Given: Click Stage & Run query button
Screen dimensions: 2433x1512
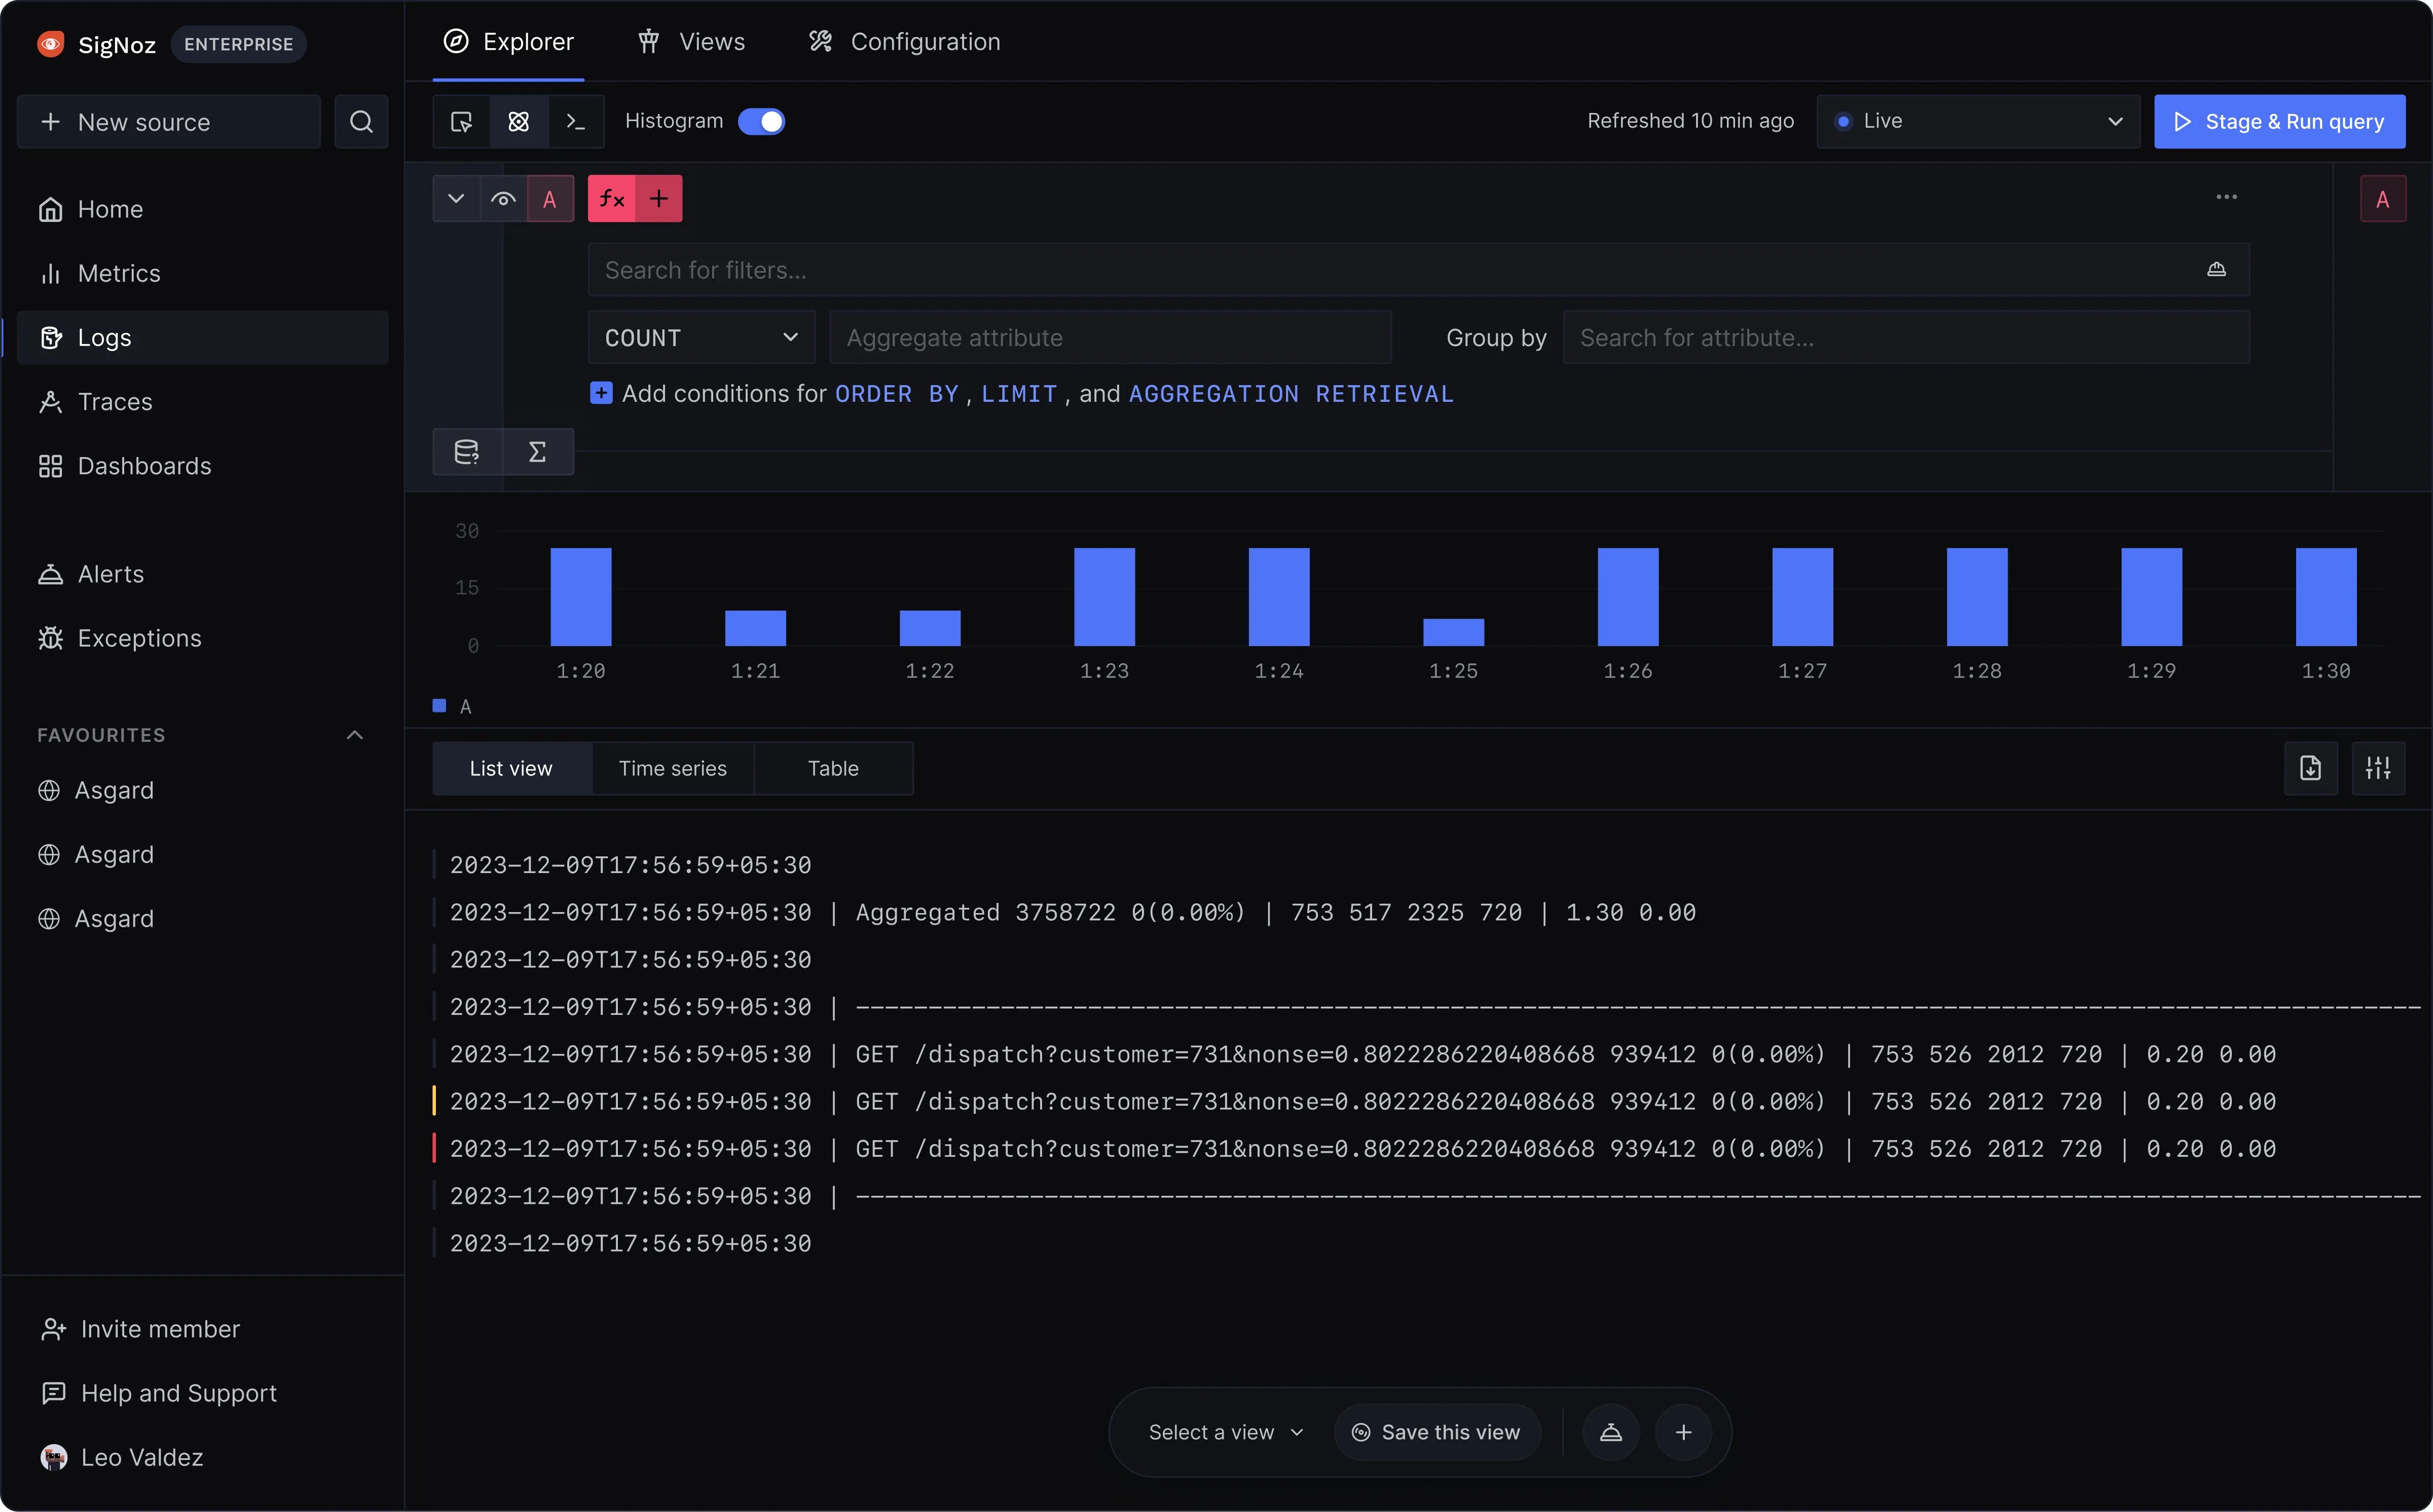Looking at the screenshot, I should [2280, 121].
